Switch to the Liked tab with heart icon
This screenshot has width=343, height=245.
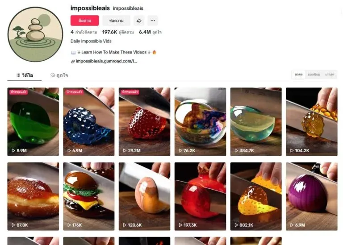click(x=59, y=75)
